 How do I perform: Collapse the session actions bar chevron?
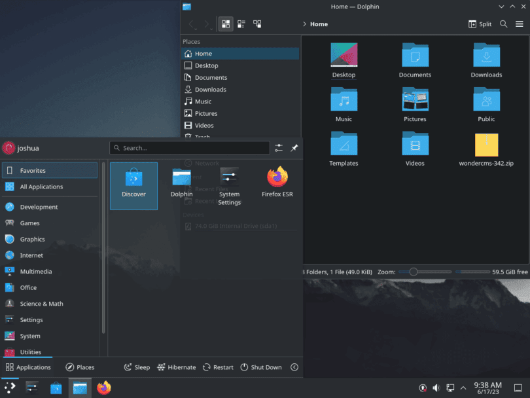pyautogui.click(x=294, y=367)
